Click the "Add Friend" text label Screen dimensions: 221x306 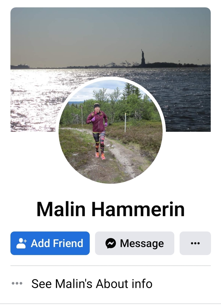(x=57, y=243)
